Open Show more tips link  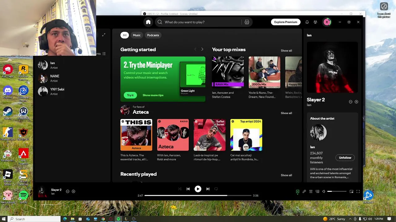click(153, 95)
